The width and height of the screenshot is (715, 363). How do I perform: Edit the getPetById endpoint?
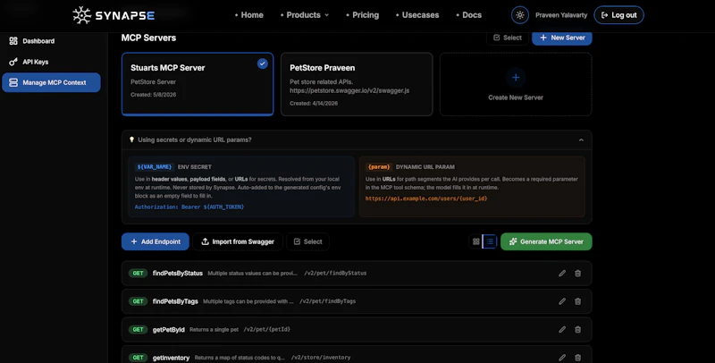pyautogui.click(x=562, y=329)
